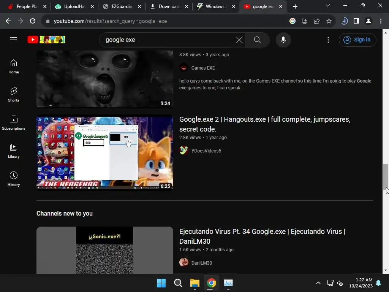Open Windows taskbar search
Image resolution: width=389 pixels, height=292 pixels.
(x=178, y=283)
